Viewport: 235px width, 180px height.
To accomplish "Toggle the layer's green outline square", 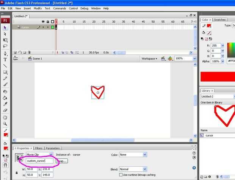I will click(52, 27).
